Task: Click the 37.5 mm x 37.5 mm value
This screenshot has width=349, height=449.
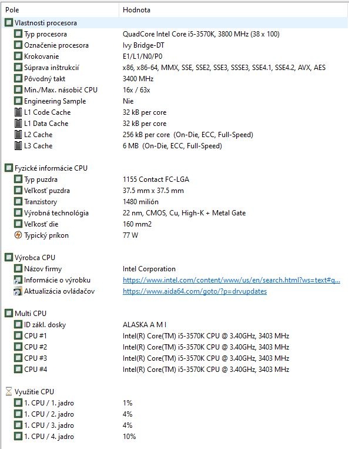Action: coord(153,191)
